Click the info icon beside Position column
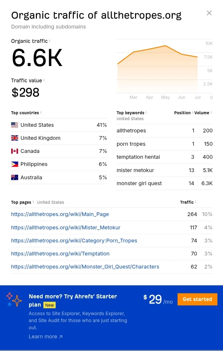The image size is (223, 351). pyautogui.click(x=193, y=112)
